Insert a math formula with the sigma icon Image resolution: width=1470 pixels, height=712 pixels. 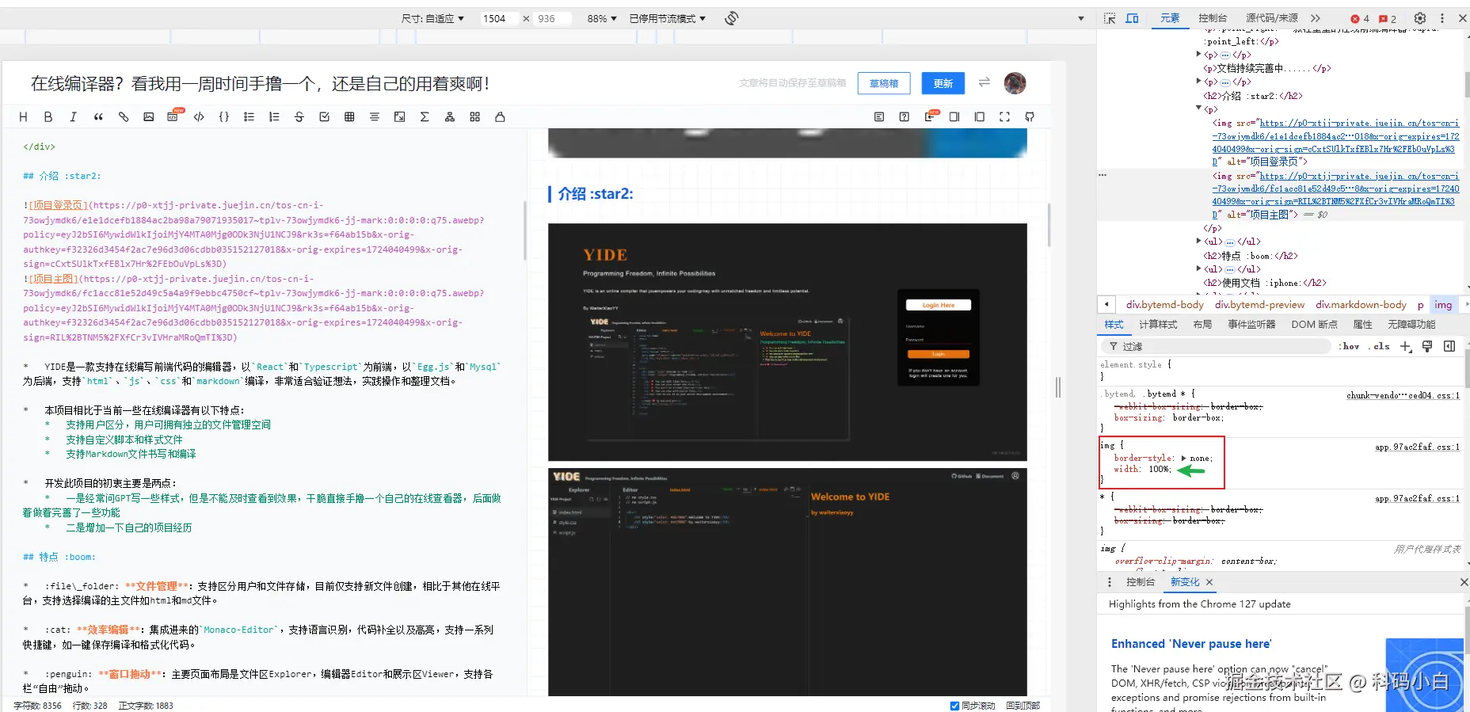425,116
